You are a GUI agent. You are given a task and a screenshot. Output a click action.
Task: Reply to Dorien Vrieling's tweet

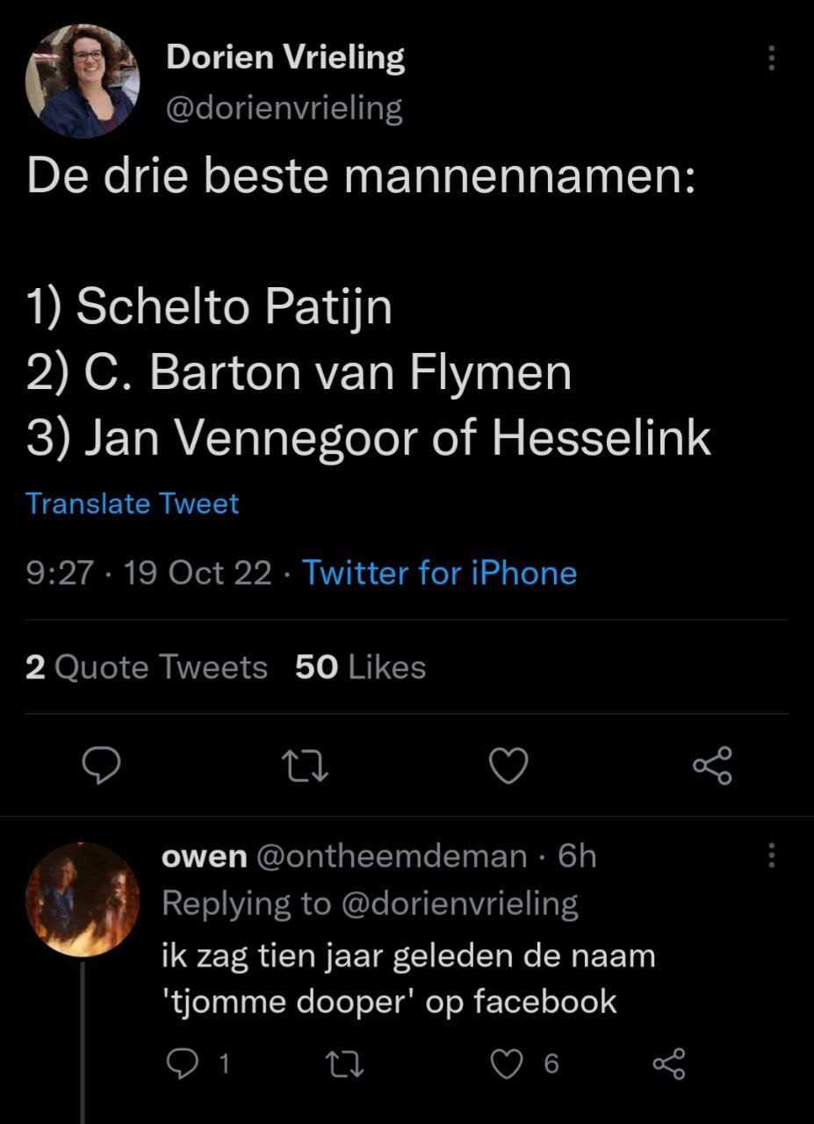(x=101, y=768)
